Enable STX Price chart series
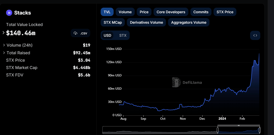This screenshot has height=135, width=274. point(225,12)
